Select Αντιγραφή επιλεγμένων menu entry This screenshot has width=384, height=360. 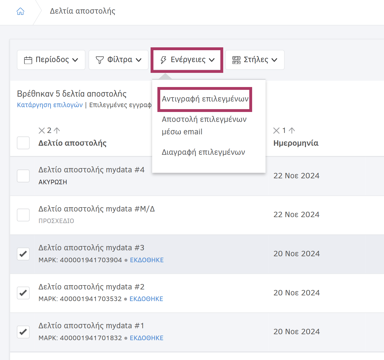tap(205, 99)
